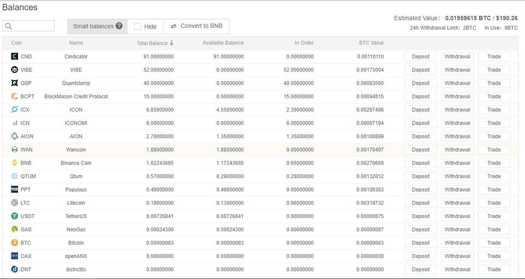Image resolution: width=525 pixels, height=279 pixels.
Task: Click the QTUM coin icon
Action: [x=14, y=176]
